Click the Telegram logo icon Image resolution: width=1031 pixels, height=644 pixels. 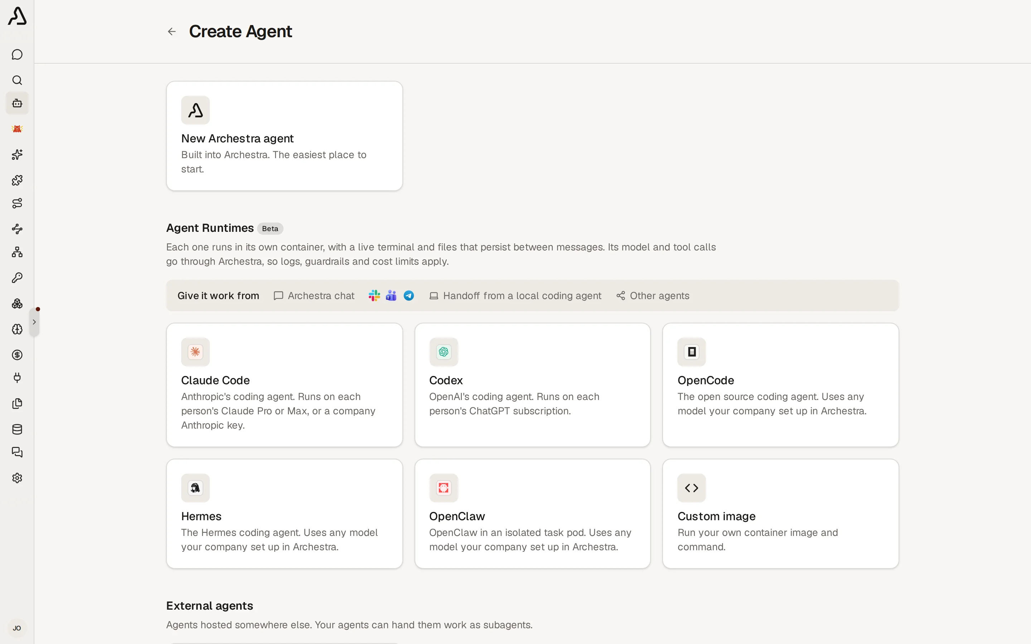(x=408, y=296)
